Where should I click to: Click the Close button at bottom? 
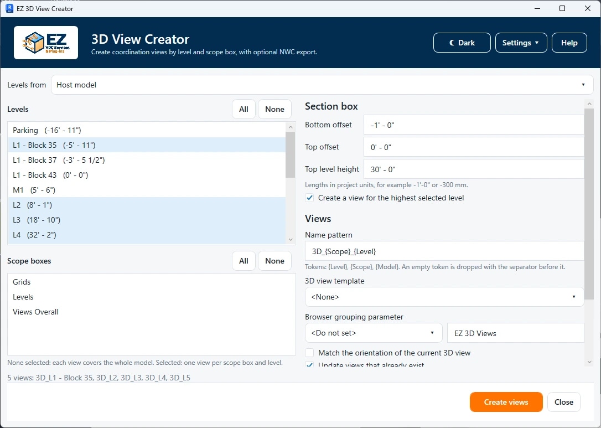[x=564, y=402]
